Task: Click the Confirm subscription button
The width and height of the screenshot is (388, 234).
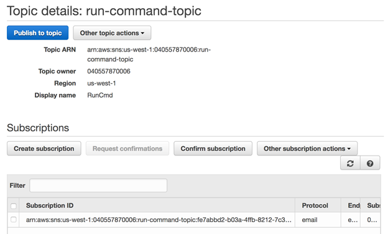Action: coord(213,149)
